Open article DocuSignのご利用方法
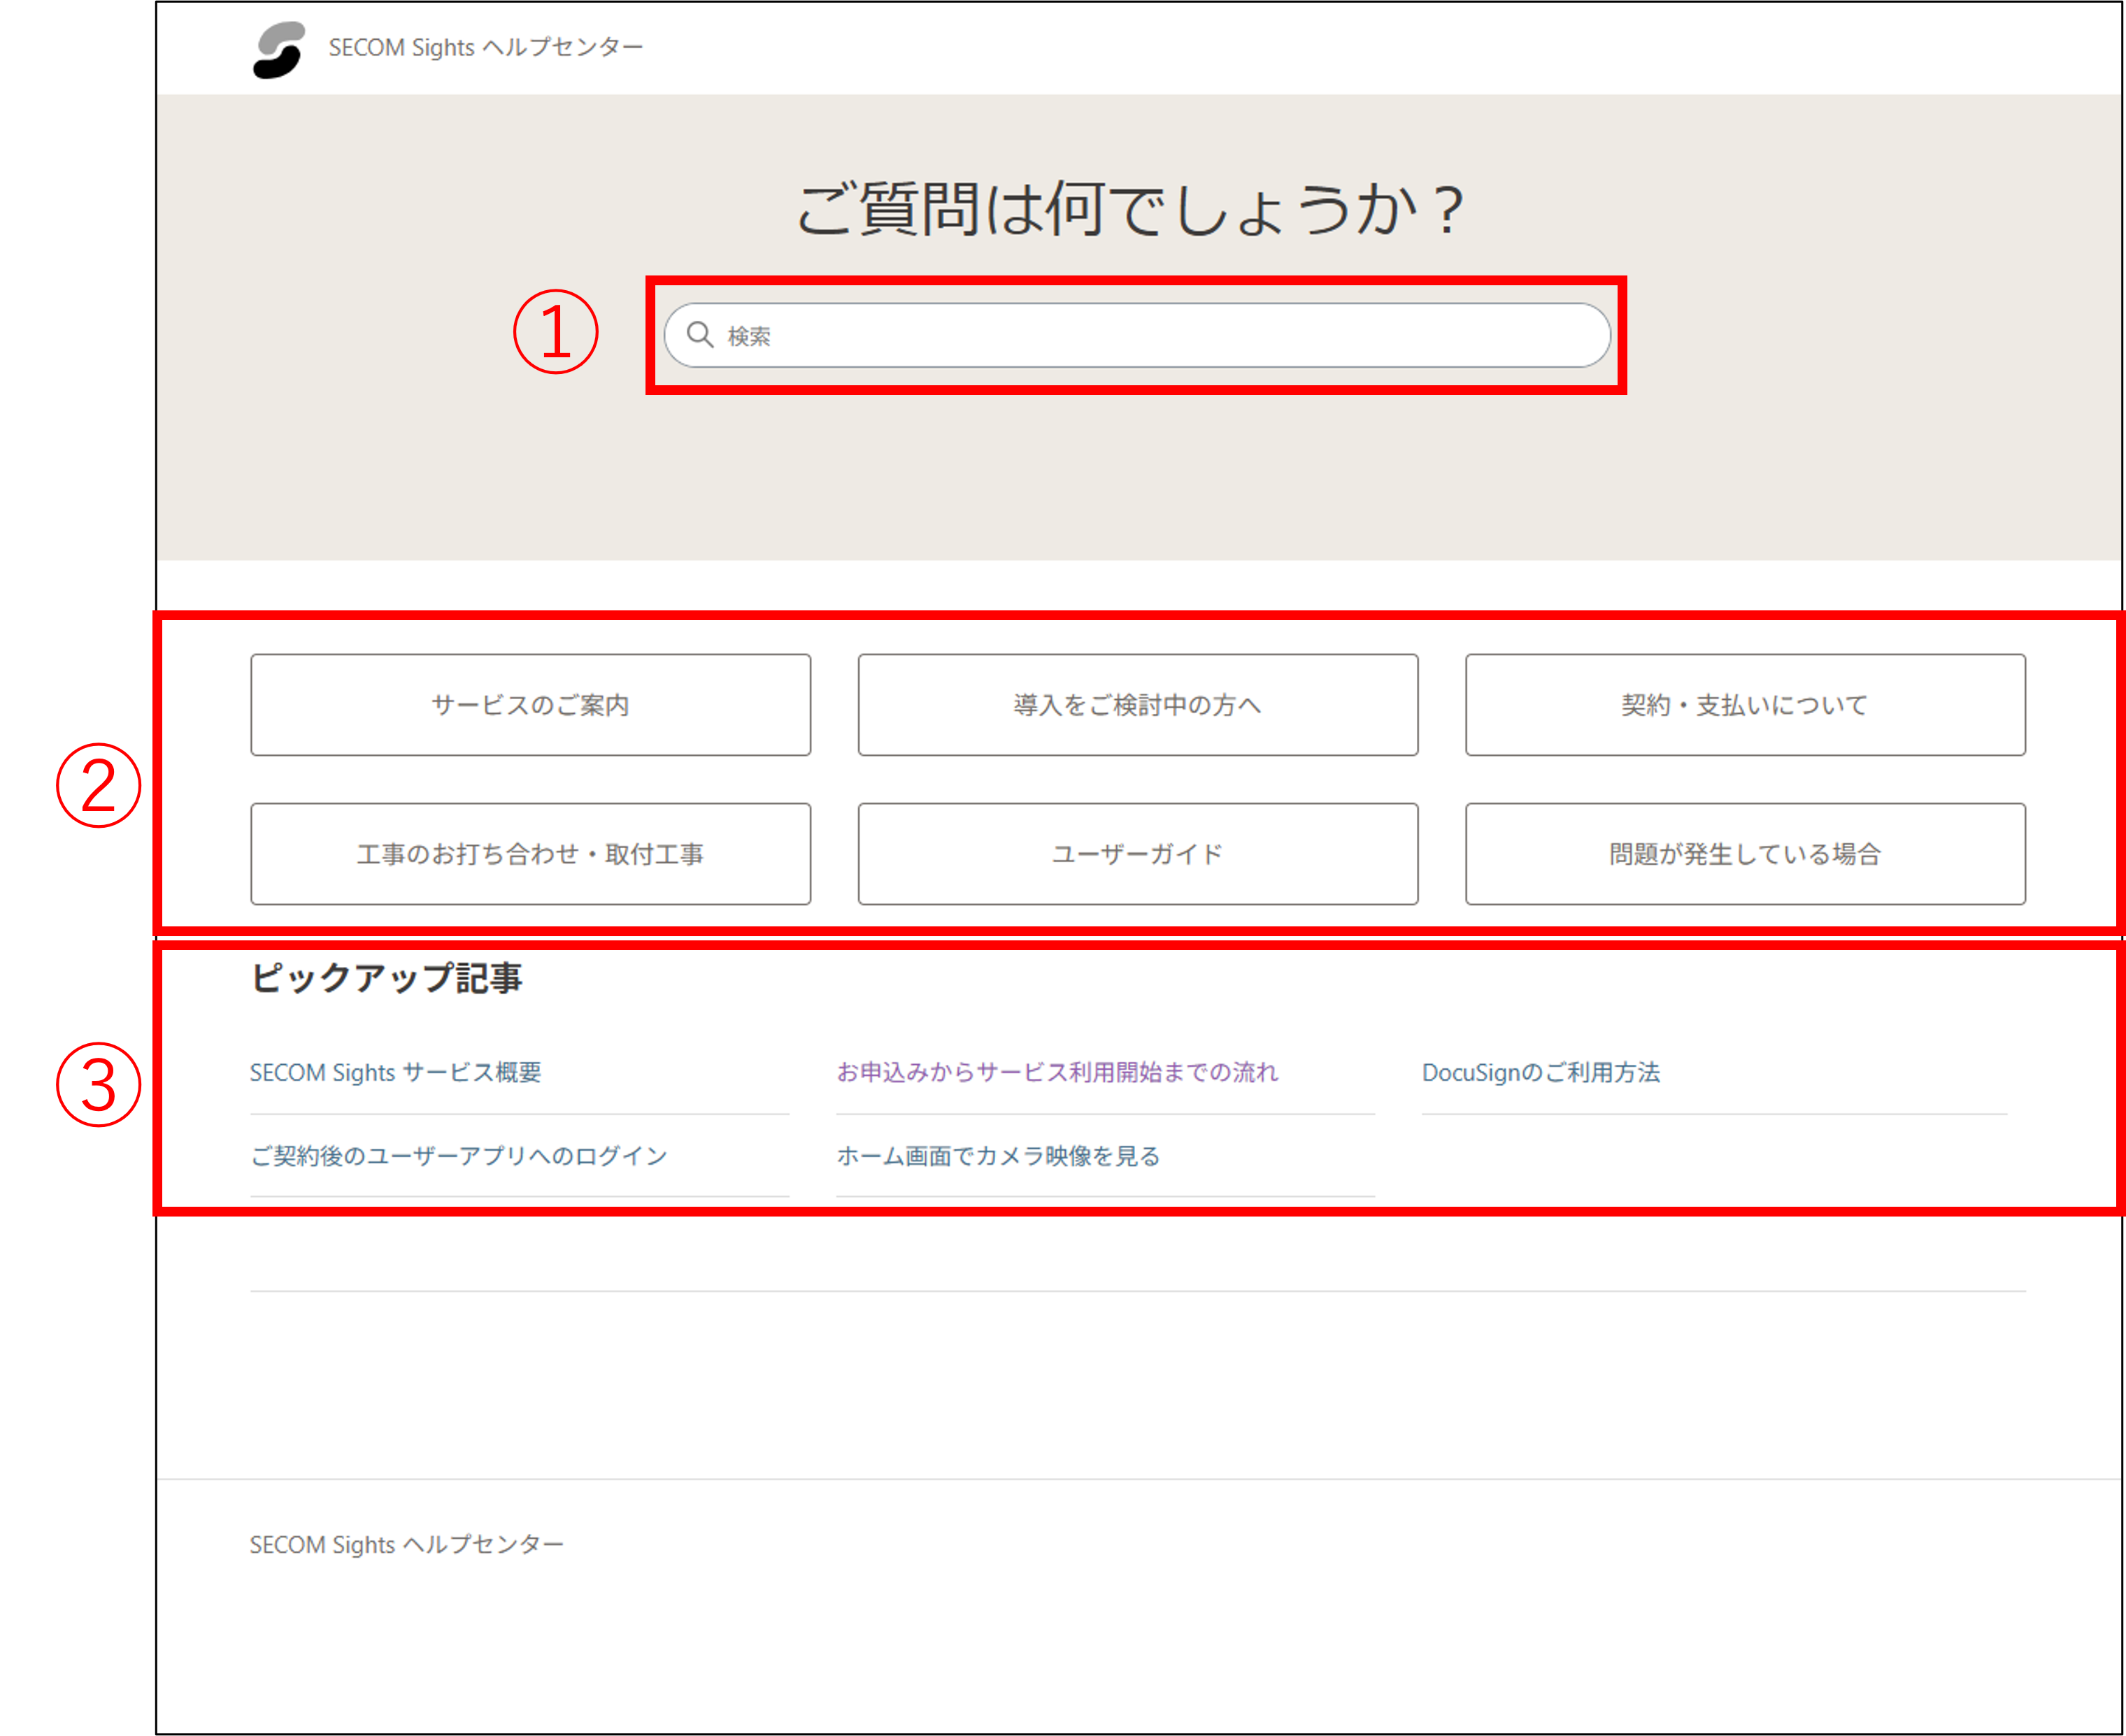The height and width of the screenshot is (1736, 2126). [x=1541, y=1072]
